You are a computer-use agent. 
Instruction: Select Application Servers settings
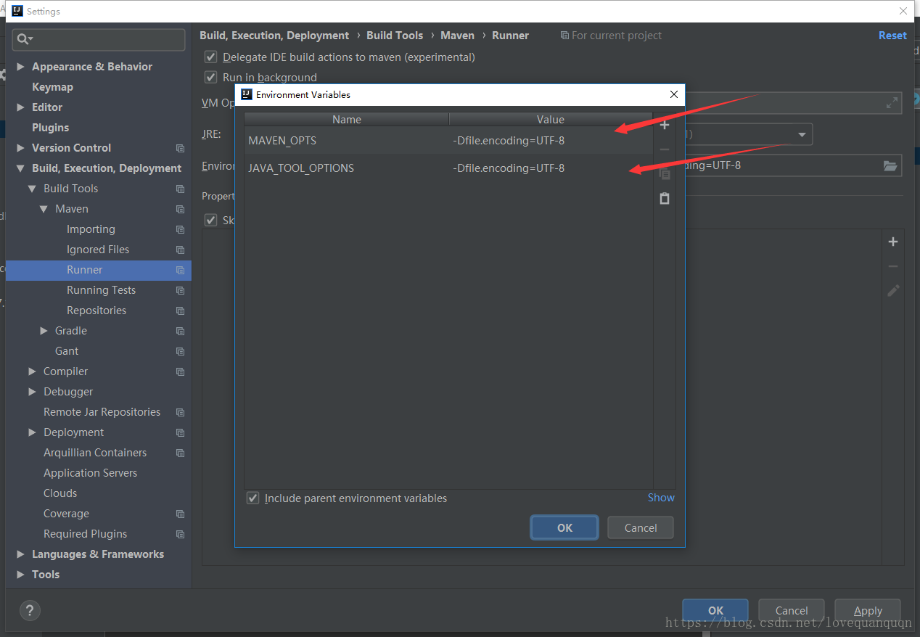[90, 473]
